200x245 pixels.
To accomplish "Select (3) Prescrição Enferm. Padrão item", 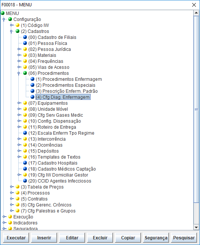I will [x=67, y=91].
